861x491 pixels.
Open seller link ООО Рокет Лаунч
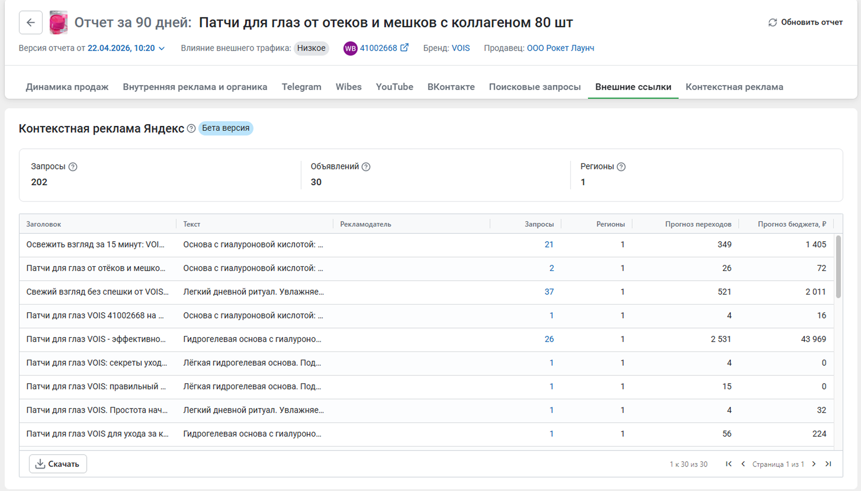click(x=560, y=48)
